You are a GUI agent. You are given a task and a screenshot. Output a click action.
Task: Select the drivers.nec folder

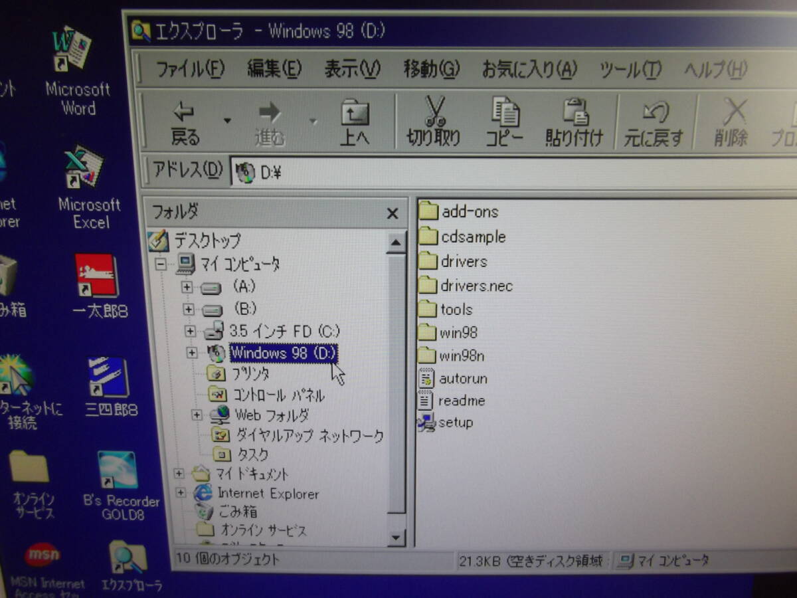coord(466,286)
